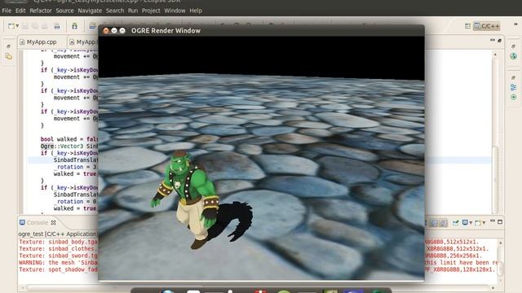The width and height of the screenshot is (522, 293).
Task: Open the Window menu
Action: (x=175, y=11)
